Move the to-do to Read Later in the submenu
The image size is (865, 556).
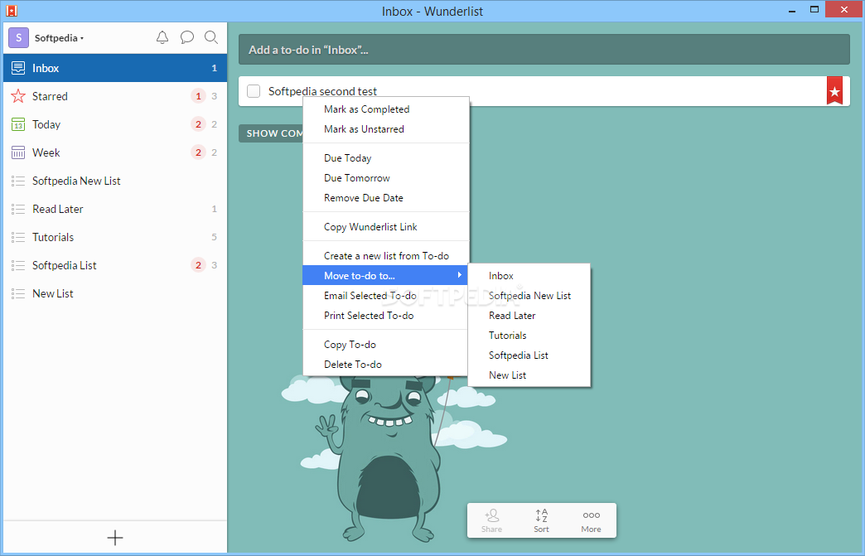tap(529, 316)
